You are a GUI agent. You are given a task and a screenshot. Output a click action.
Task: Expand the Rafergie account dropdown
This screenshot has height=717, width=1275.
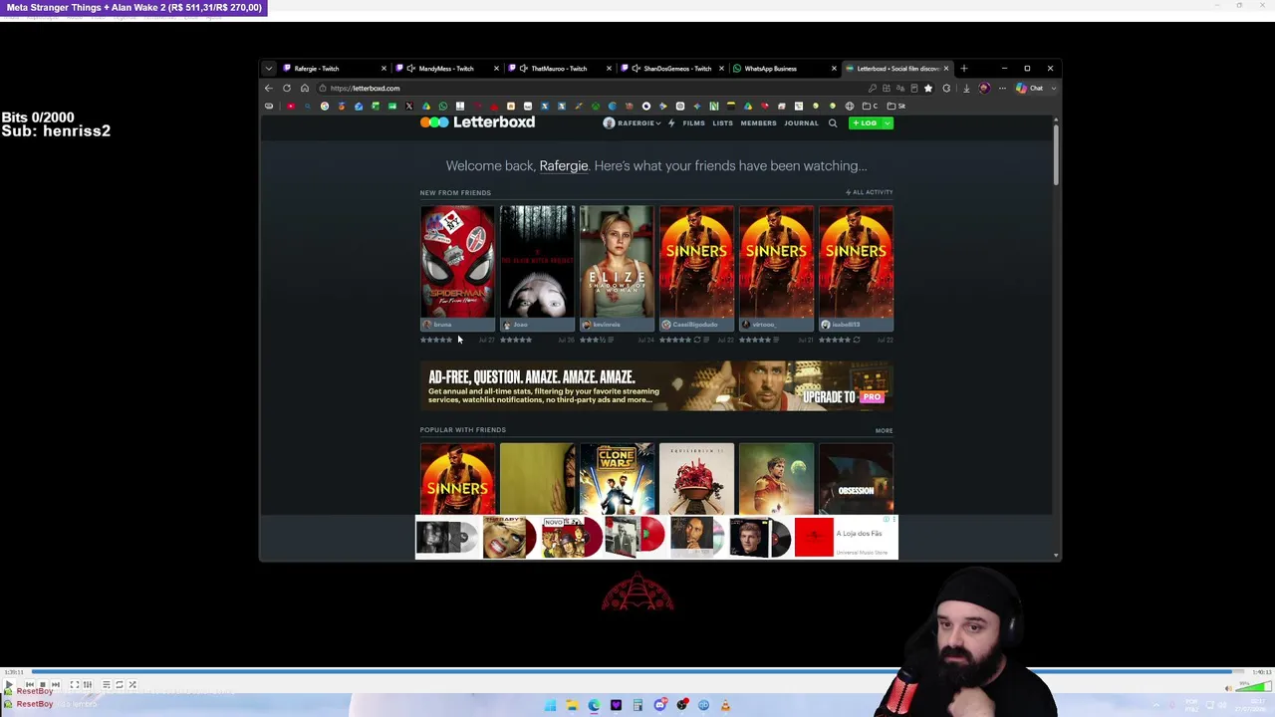[632, 123]
